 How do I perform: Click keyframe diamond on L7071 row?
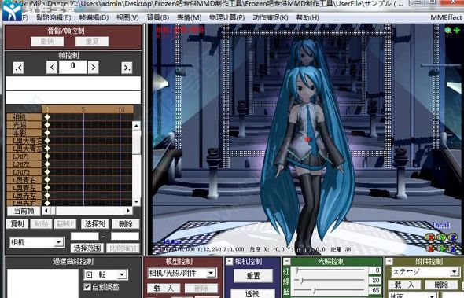click(47, 156)
